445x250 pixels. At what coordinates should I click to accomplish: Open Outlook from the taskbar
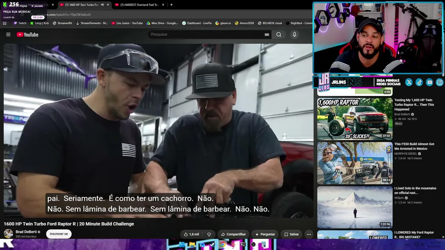coord(202,244)
